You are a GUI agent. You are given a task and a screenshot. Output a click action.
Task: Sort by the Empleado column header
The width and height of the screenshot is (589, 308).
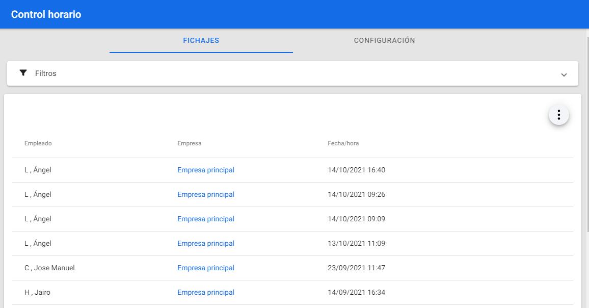coord(38,143)
